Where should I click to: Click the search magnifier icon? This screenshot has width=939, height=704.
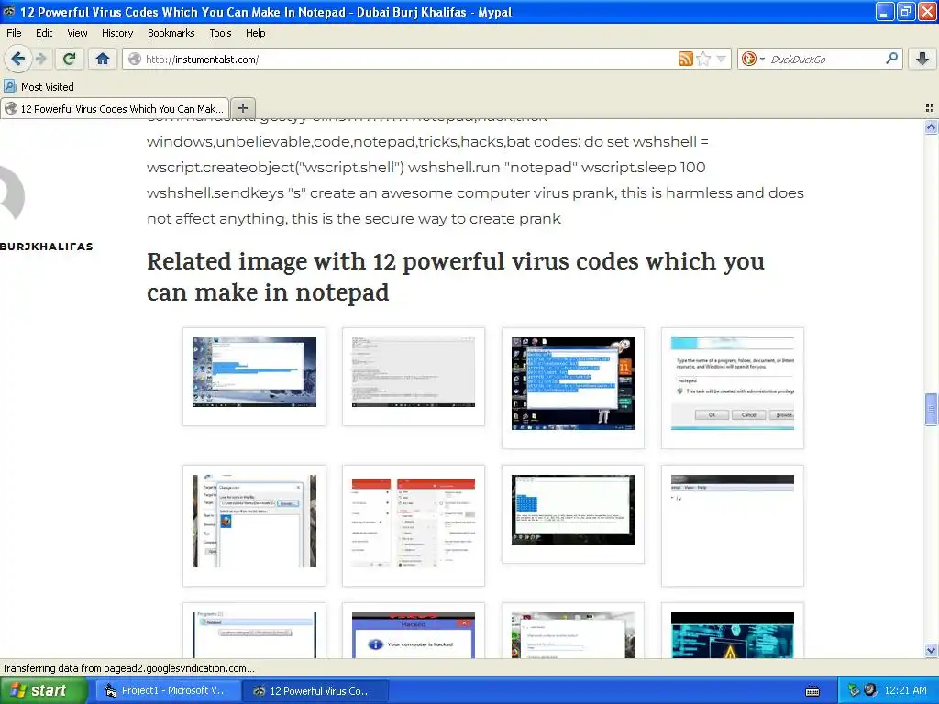891,58
